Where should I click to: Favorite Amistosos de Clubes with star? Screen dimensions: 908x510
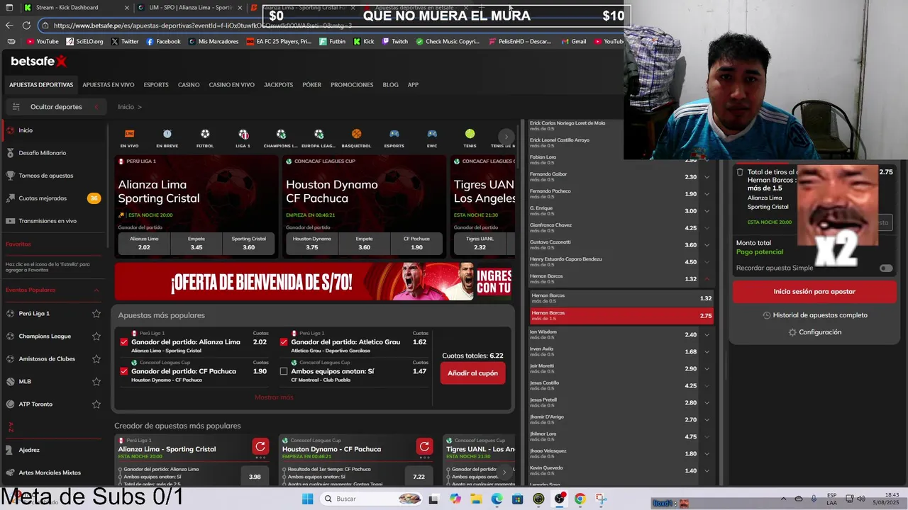click(96, 358)
